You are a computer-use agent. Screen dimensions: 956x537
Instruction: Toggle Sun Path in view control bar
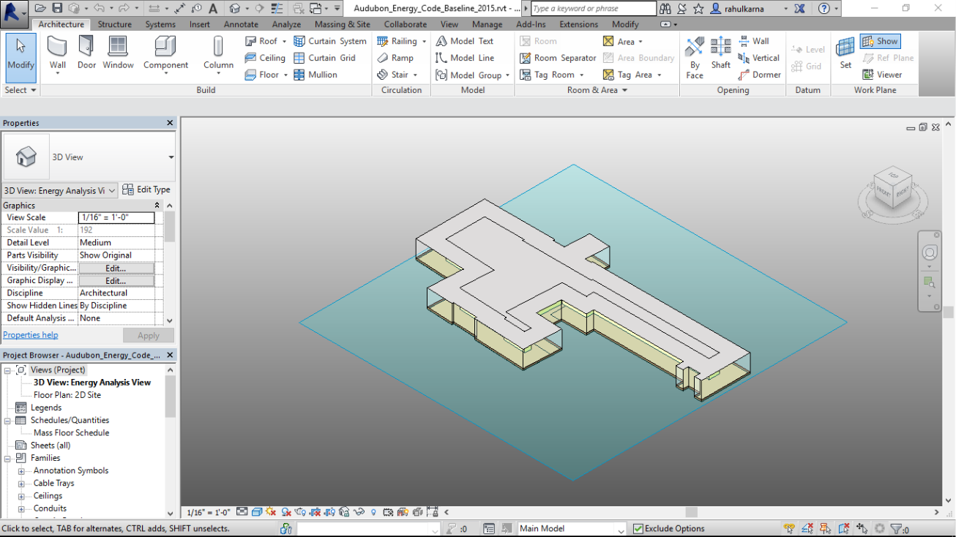pos(270,512)
